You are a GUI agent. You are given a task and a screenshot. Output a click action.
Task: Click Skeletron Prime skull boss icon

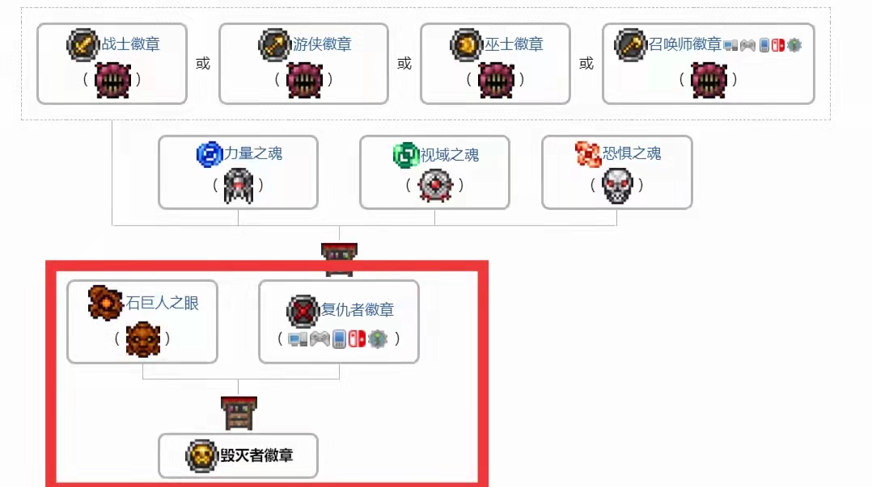(617, 186)
